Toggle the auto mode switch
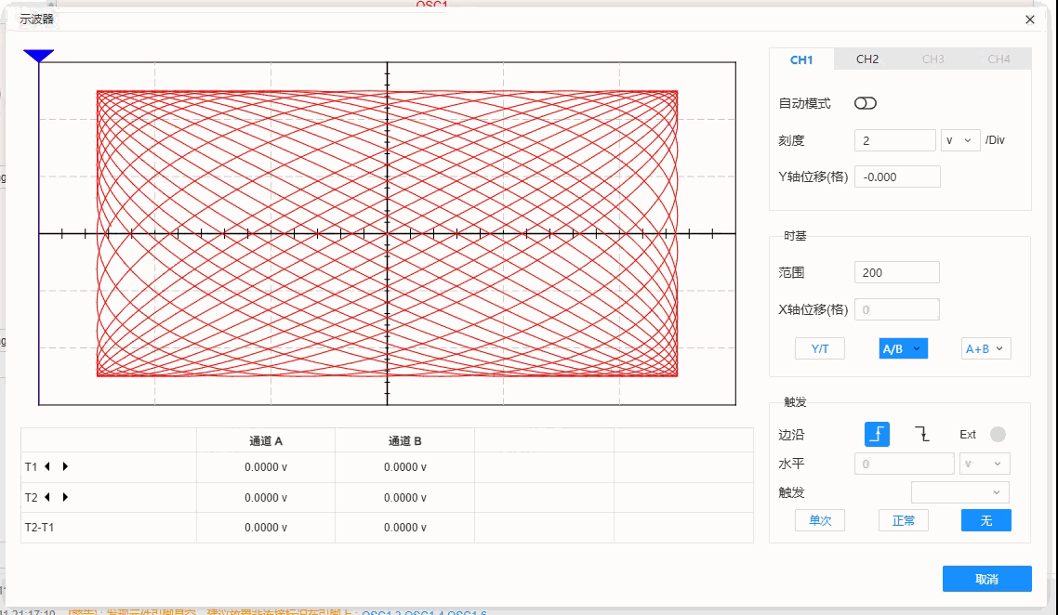 pyautogui.click(x=865, y=103)
